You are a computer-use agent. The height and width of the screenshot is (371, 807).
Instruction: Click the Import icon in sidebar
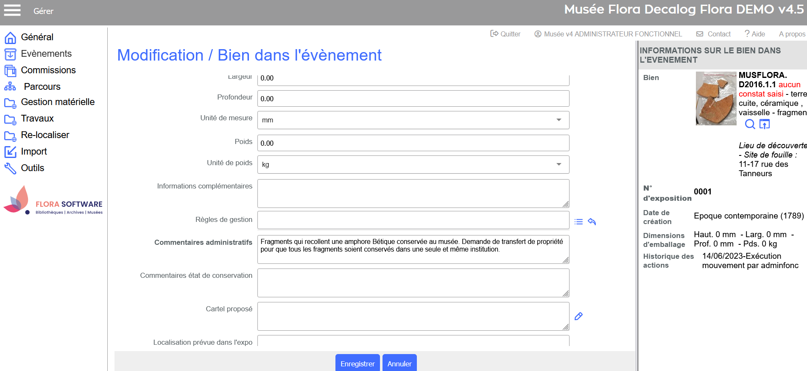(10, 152)
